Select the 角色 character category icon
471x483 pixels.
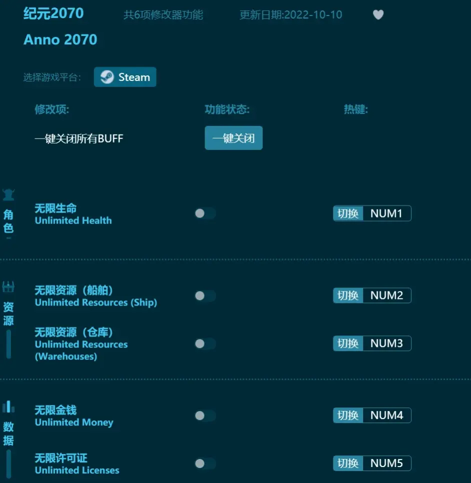(8, 194)
